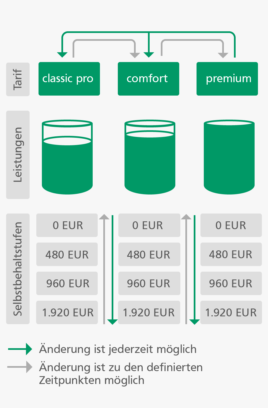Click the gray legend arrow for definierten Zeitpunkten

tap(20, 367)
